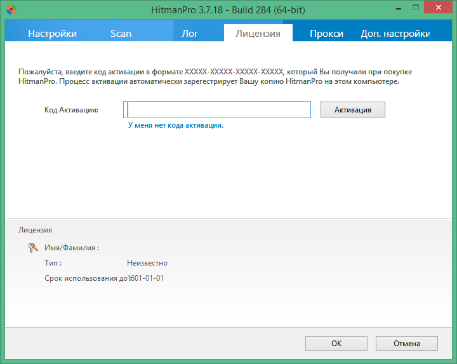Viewport: 457px width, 364px height.
Task: Click the Отмена button
Action: click(406, 344)
